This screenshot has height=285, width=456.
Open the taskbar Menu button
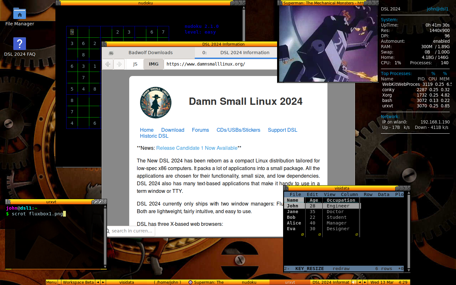(51, 282)
